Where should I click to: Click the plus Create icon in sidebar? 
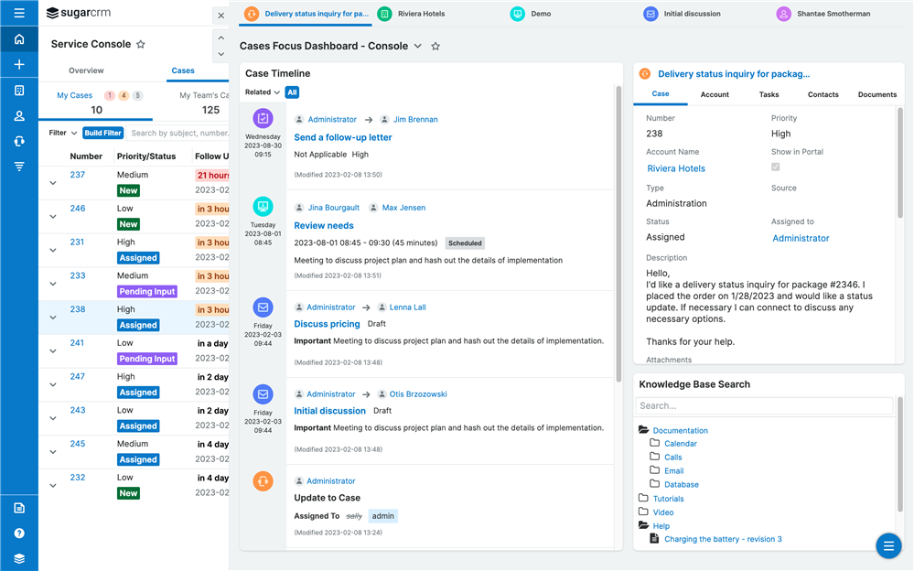click(19, 65)
